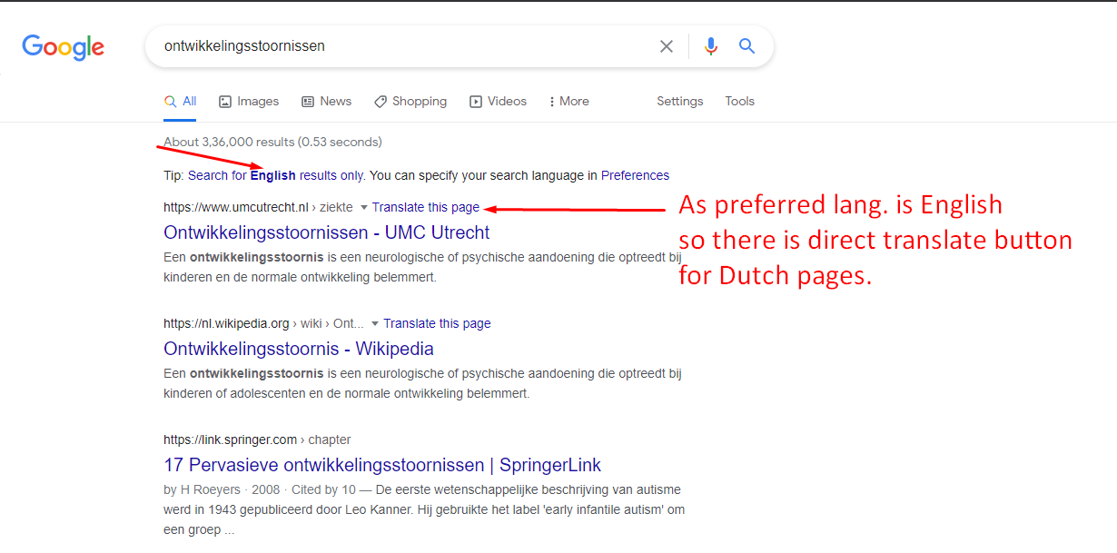Click the https://nl.wikipedia.org › wiki URL text
The height and width of the screenshot is (553, 1117).
pos(263,323)
